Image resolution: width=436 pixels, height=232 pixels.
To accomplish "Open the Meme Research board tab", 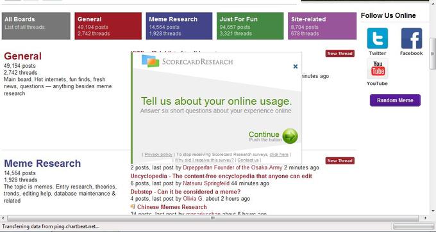I will [179, 26].
